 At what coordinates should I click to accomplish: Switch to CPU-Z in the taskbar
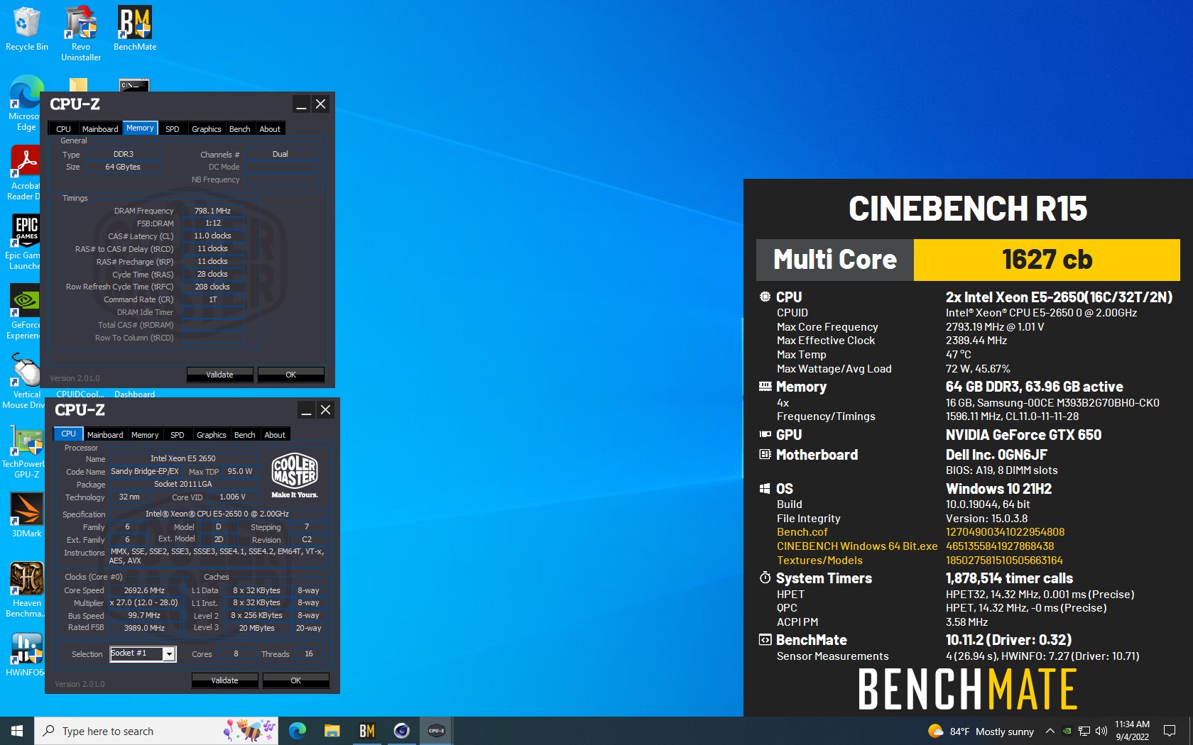(x=436, y=731)
